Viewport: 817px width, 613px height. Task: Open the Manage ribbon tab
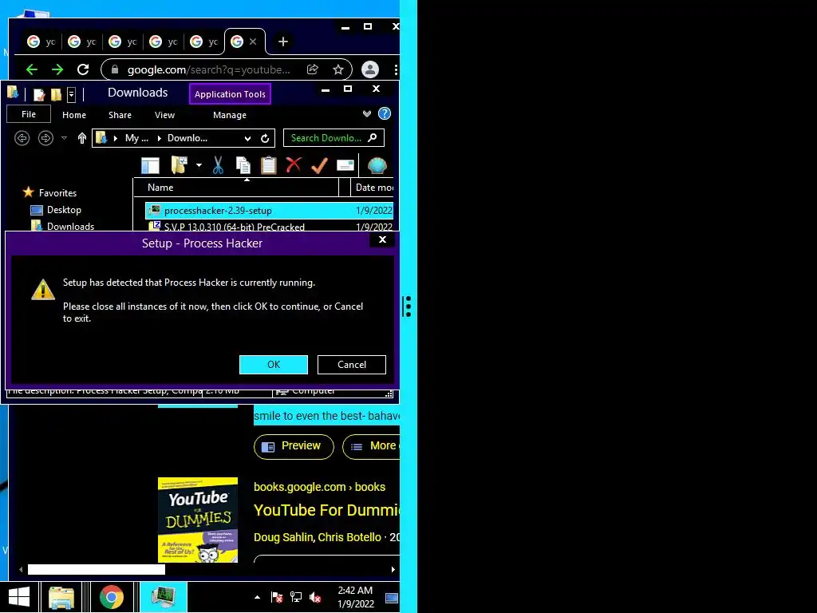230,115
